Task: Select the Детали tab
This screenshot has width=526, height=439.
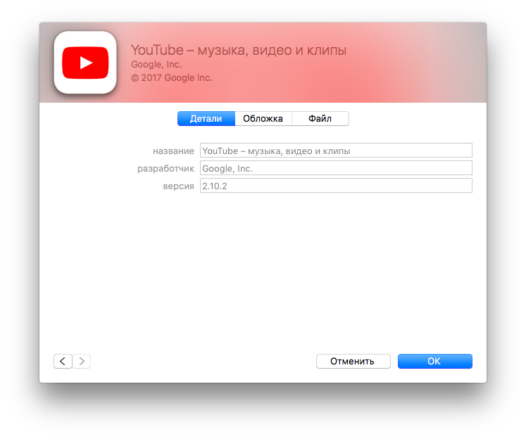Action: point(206,119)
